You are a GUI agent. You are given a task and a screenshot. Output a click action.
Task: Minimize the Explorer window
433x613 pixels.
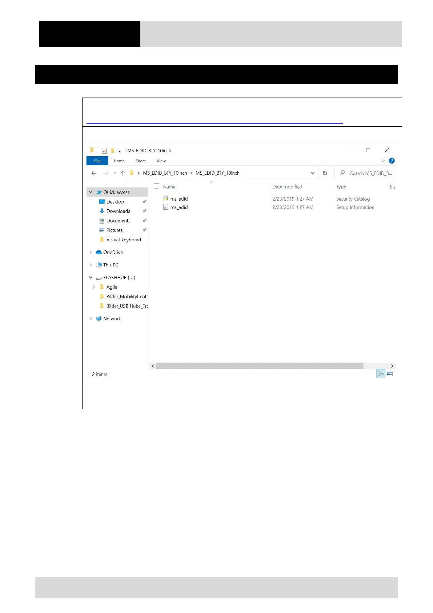click(x=350, y=150)
